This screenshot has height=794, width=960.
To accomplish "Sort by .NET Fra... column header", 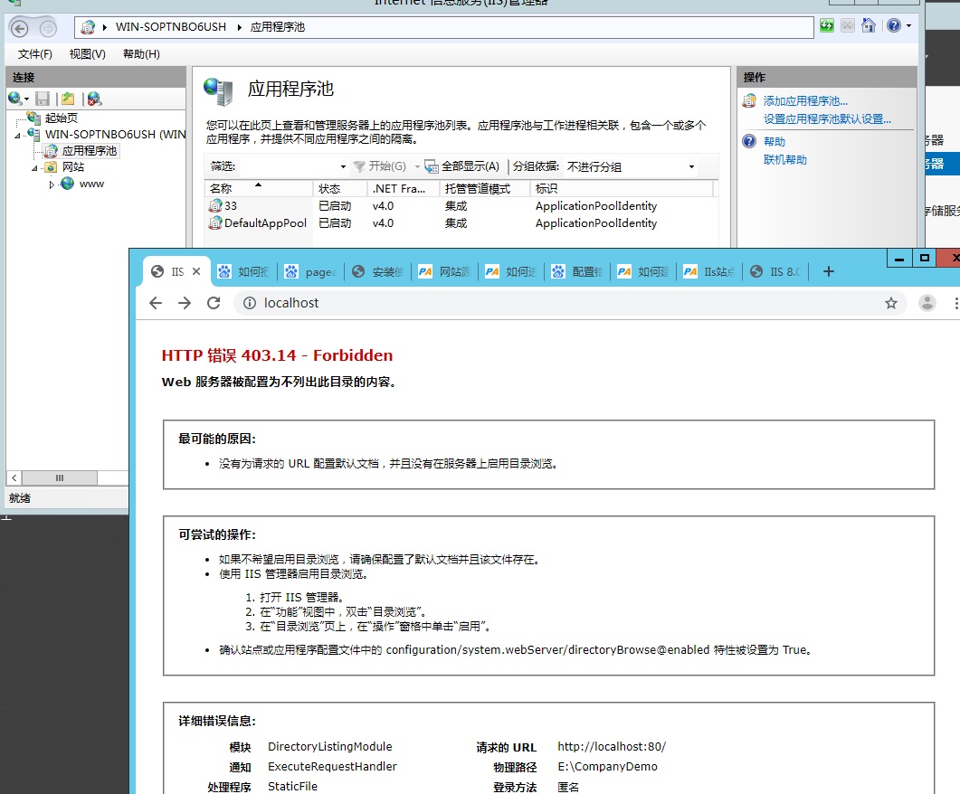I will [x=404, y=188].
